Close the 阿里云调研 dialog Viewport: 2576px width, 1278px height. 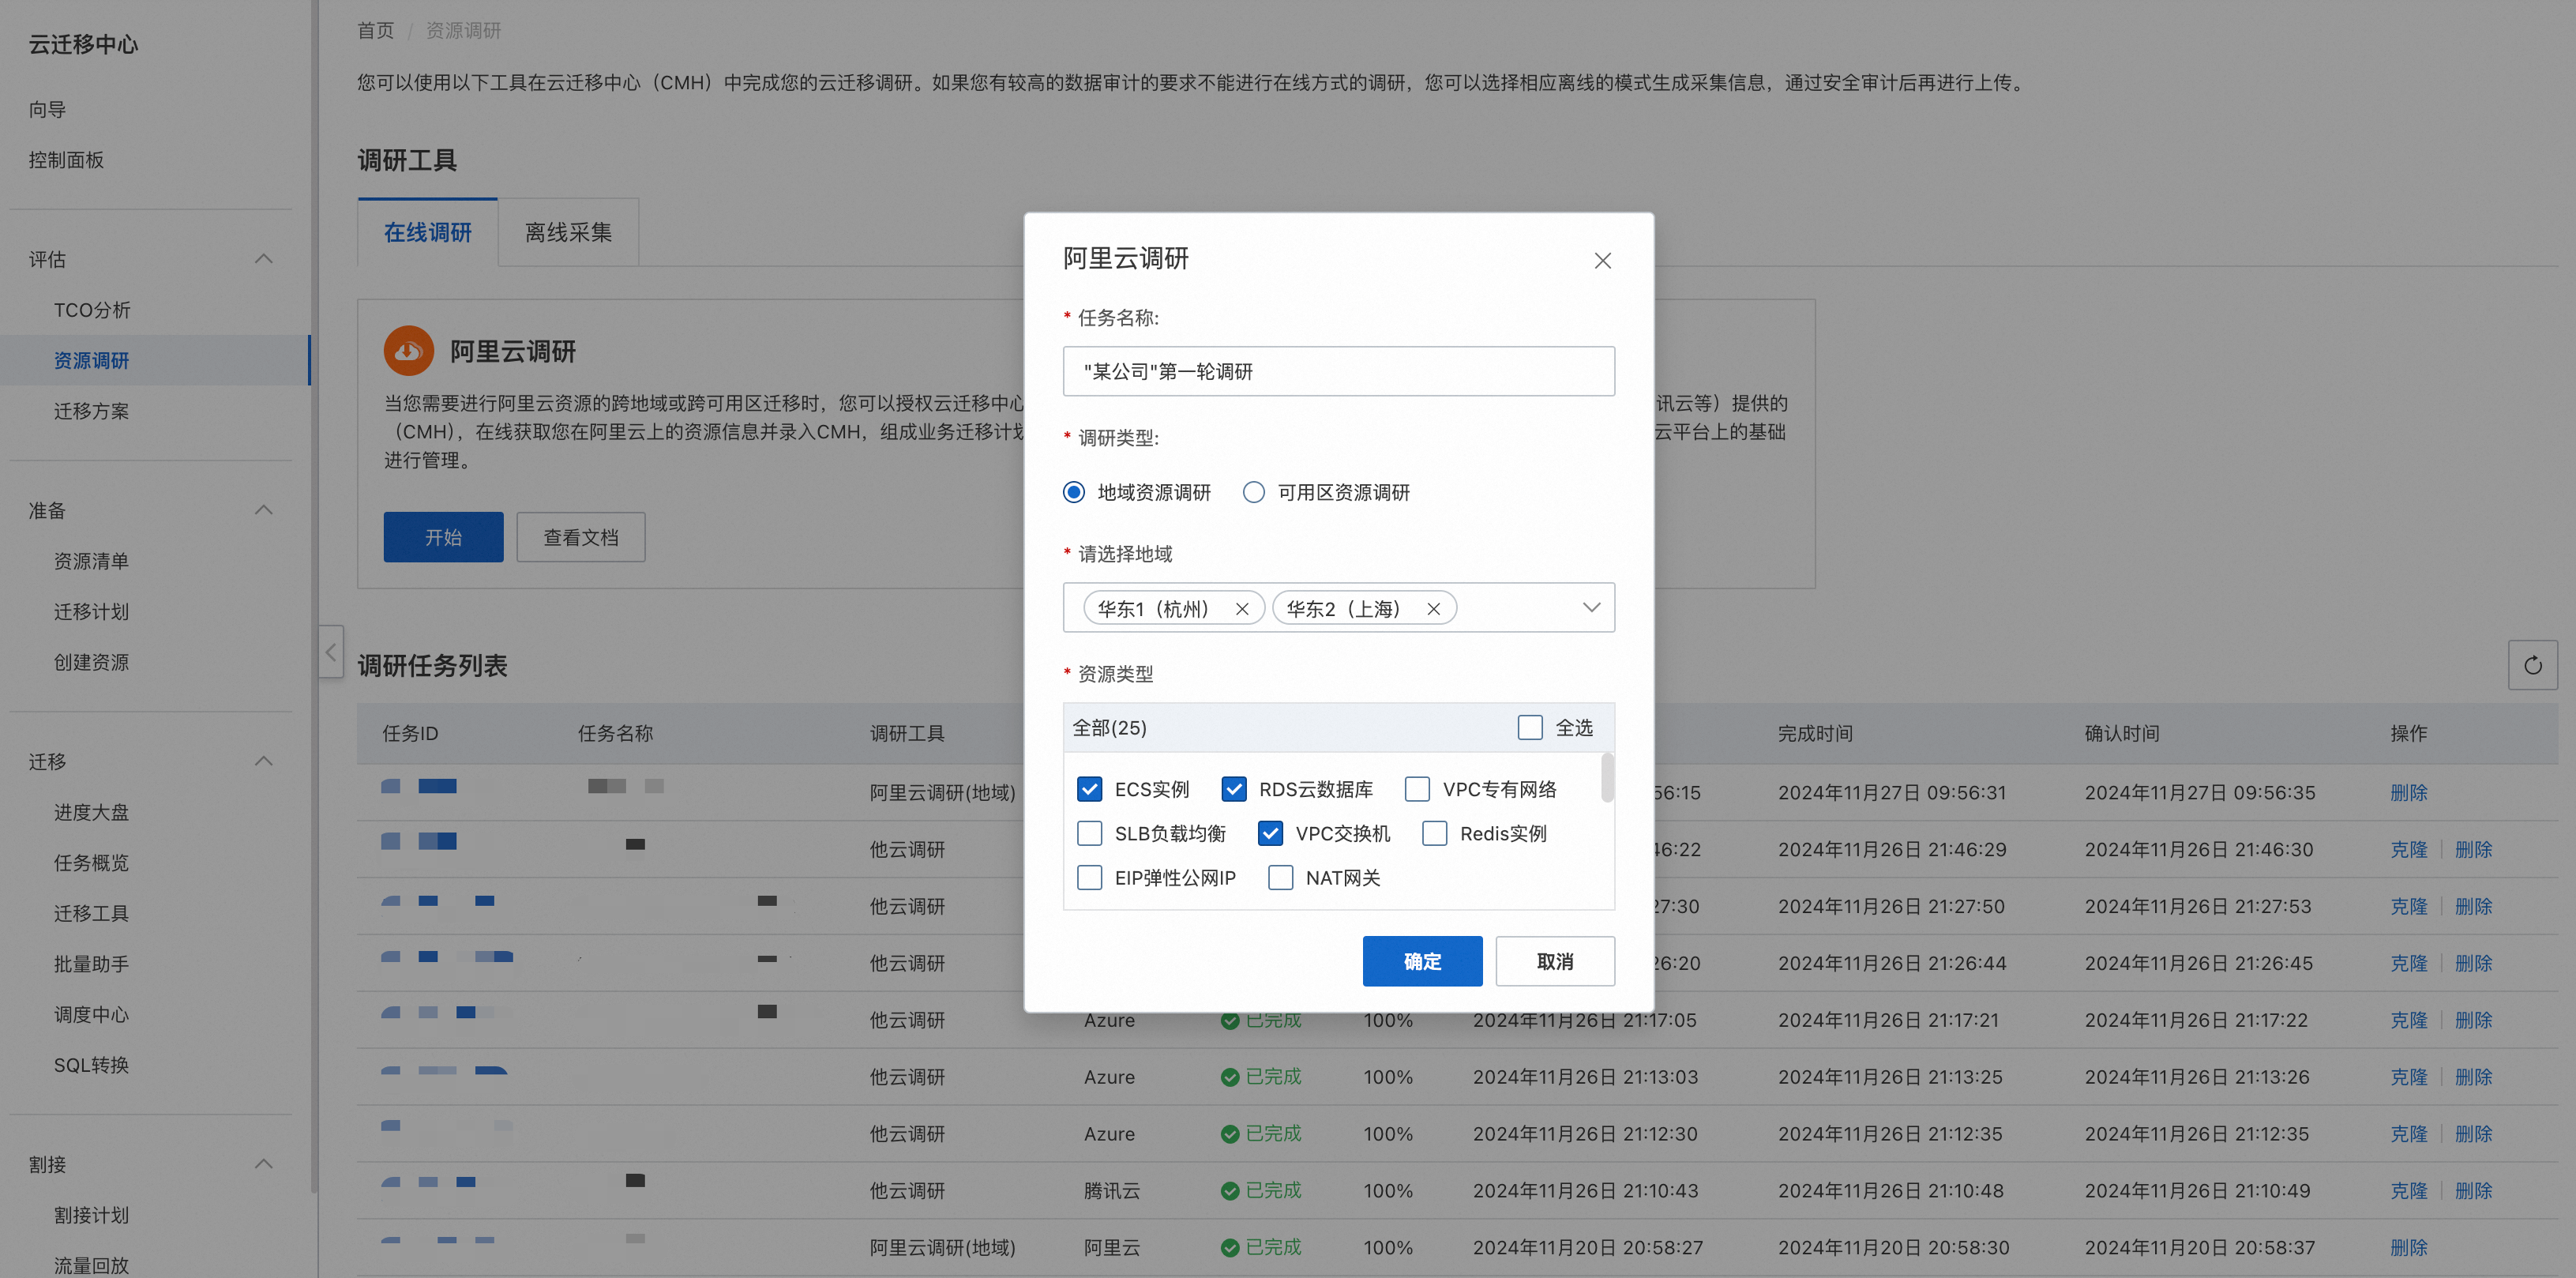click(x=1602, y=260)
